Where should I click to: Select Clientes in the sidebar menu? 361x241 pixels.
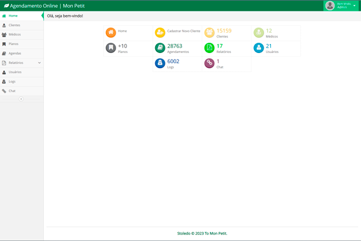coord(14,25)
